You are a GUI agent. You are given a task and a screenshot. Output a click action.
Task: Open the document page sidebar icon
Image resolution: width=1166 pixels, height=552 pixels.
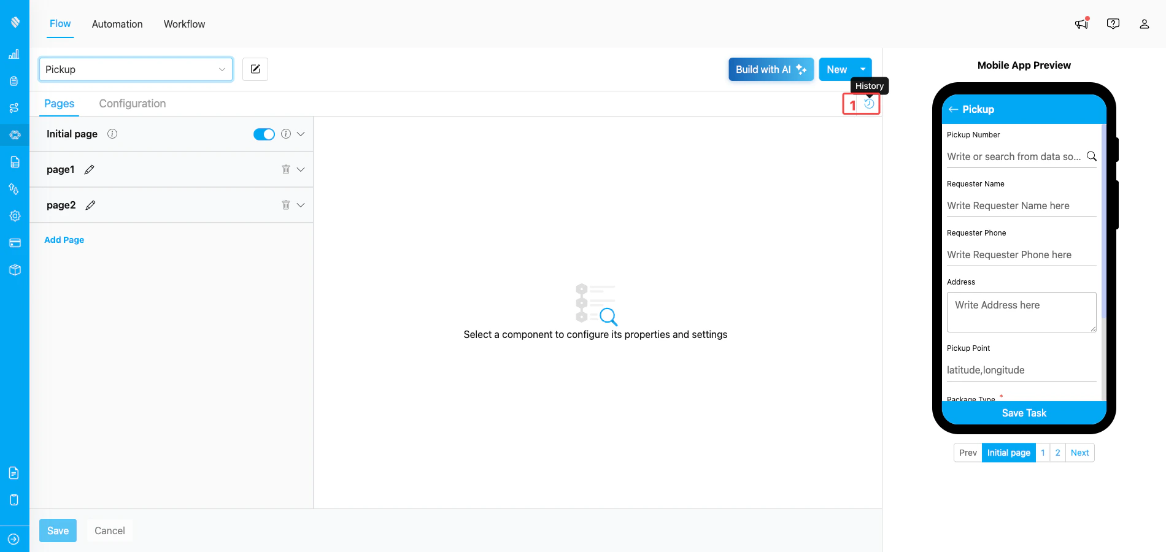pos(15,162)
